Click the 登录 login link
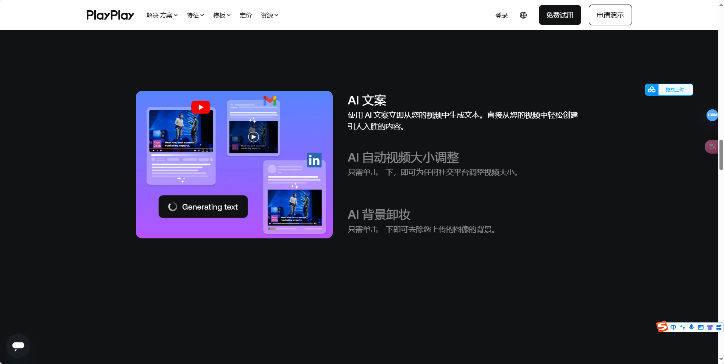Viewport: 724px width, 364px height. 501,15
